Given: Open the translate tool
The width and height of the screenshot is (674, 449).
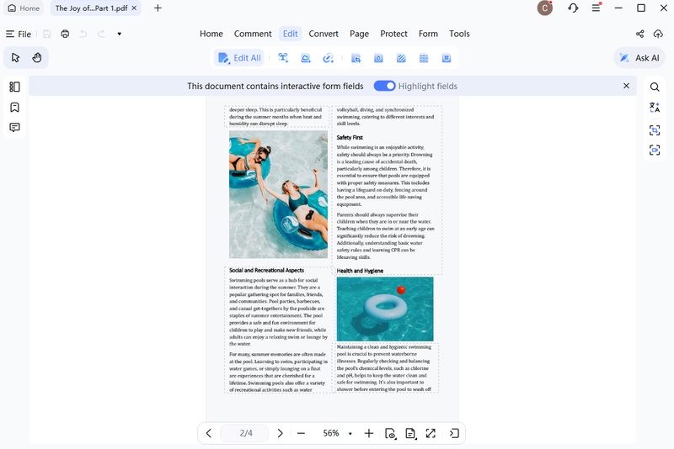Looking at the screenshot, I should pos(655,108).
